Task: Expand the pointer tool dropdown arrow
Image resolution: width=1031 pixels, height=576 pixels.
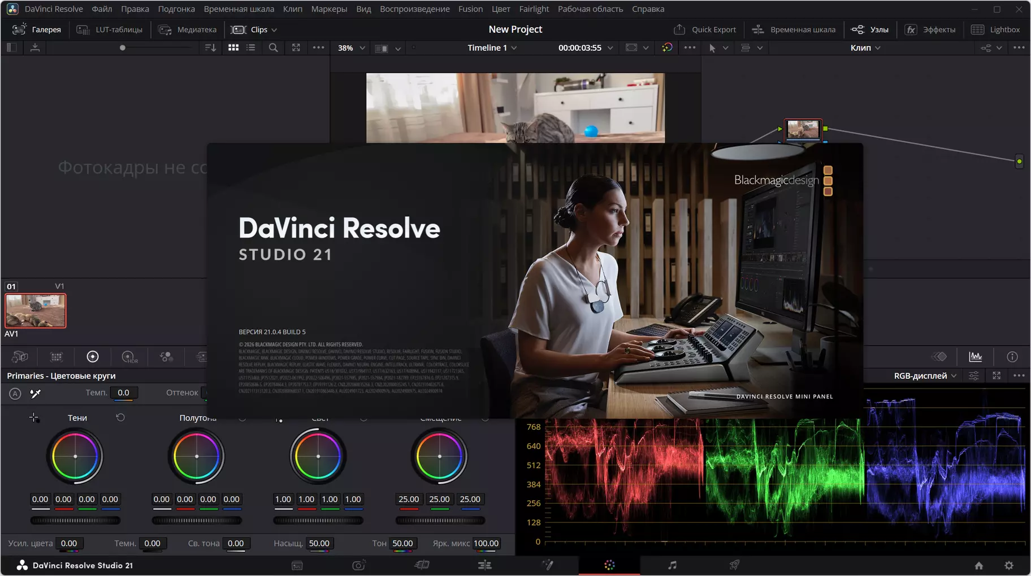Action: click(726, 48)
